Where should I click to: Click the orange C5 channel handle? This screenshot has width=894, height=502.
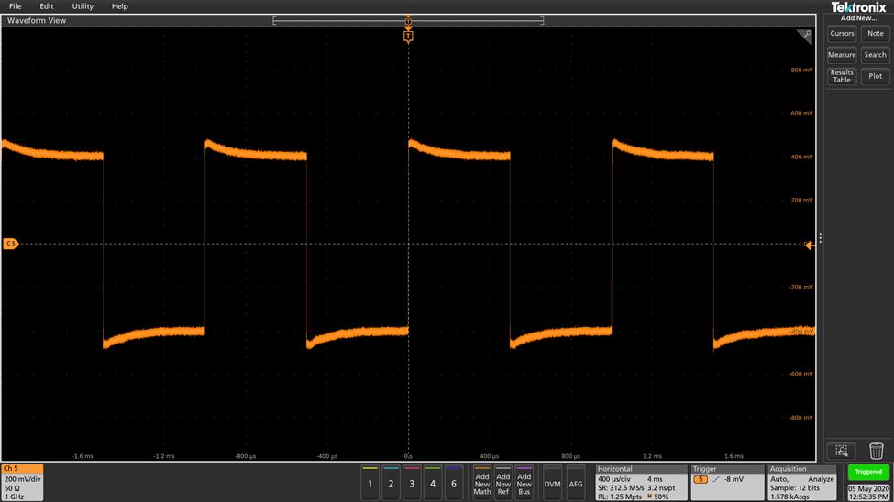[x=11, y=244]
